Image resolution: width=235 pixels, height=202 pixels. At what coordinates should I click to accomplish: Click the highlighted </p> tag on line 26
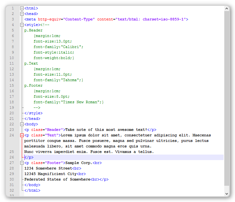pyautogui.click(x=29, y=157)
